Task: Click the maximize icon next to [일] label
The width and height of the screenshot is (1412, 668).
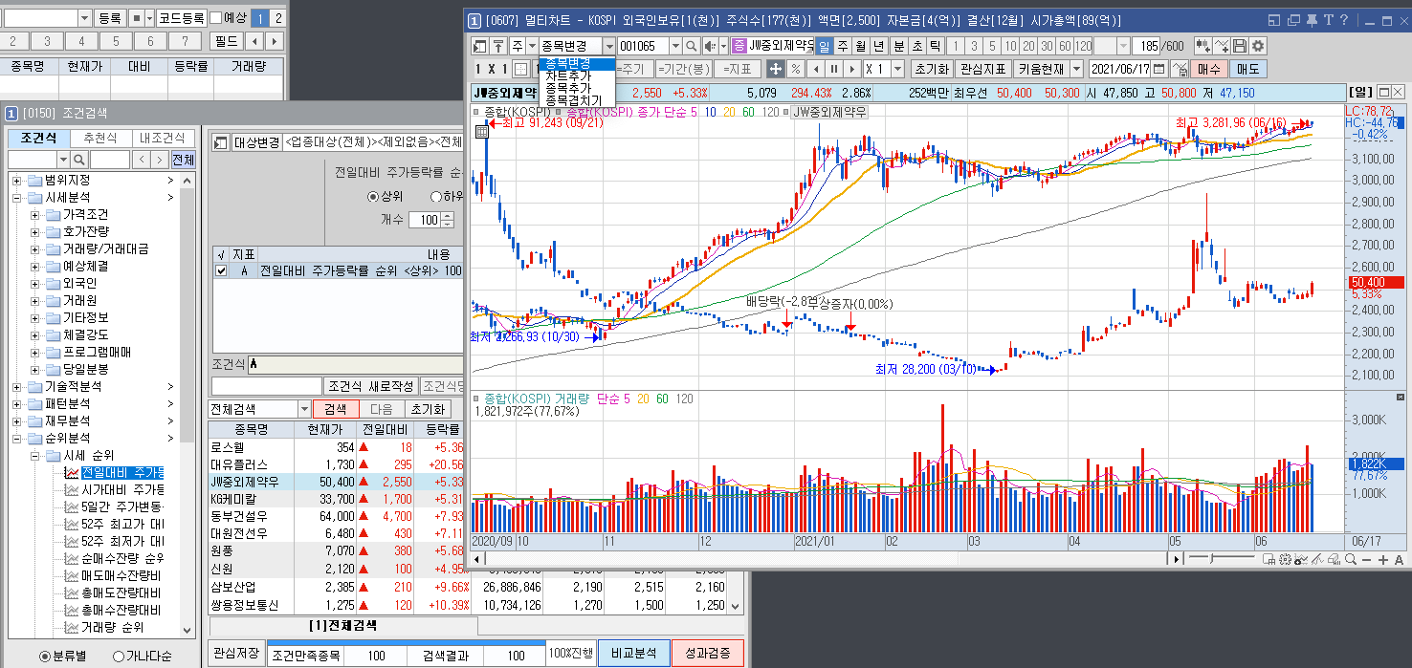Action: pyautogui.click(x=1382, y=92)
